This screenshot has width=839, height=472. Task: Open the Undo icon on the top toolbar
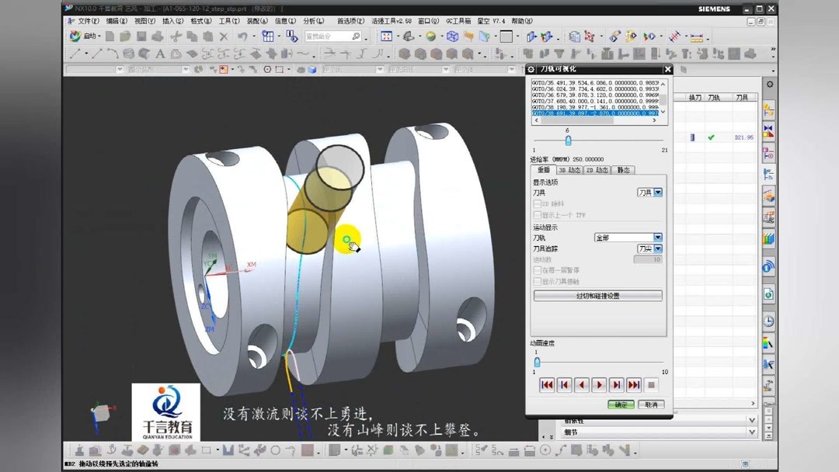pos(243,37)
